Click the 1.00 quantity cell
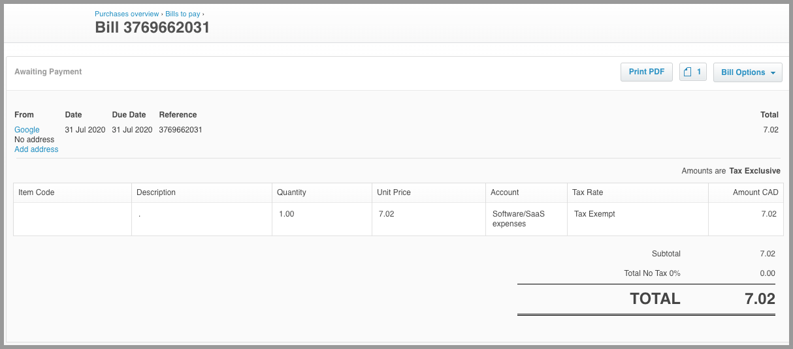793x349 pixels. pos(322,219)
